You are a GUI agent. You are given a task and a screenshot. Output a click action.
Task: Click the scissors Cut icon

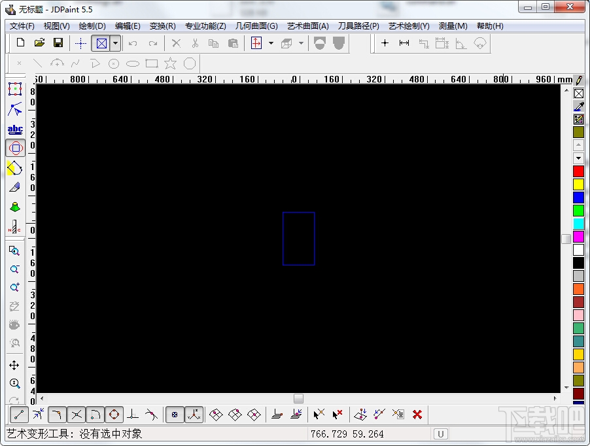click(x=195, y=43)
